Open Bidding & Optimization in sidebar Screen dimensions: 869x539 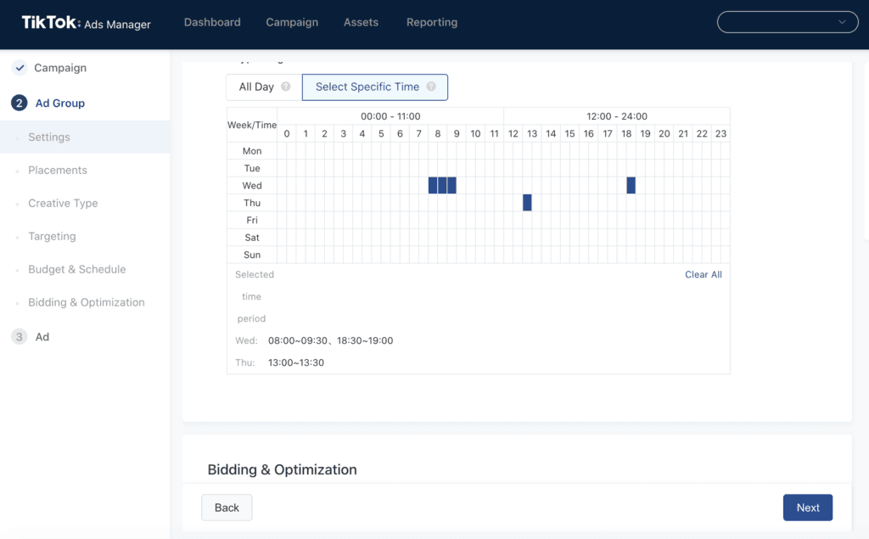point(86,302)
